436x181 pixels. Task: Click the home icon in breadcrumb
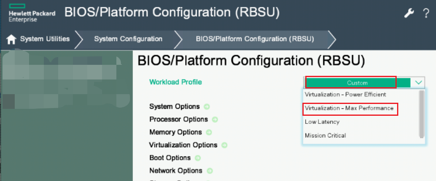click(x=11, y=39)
